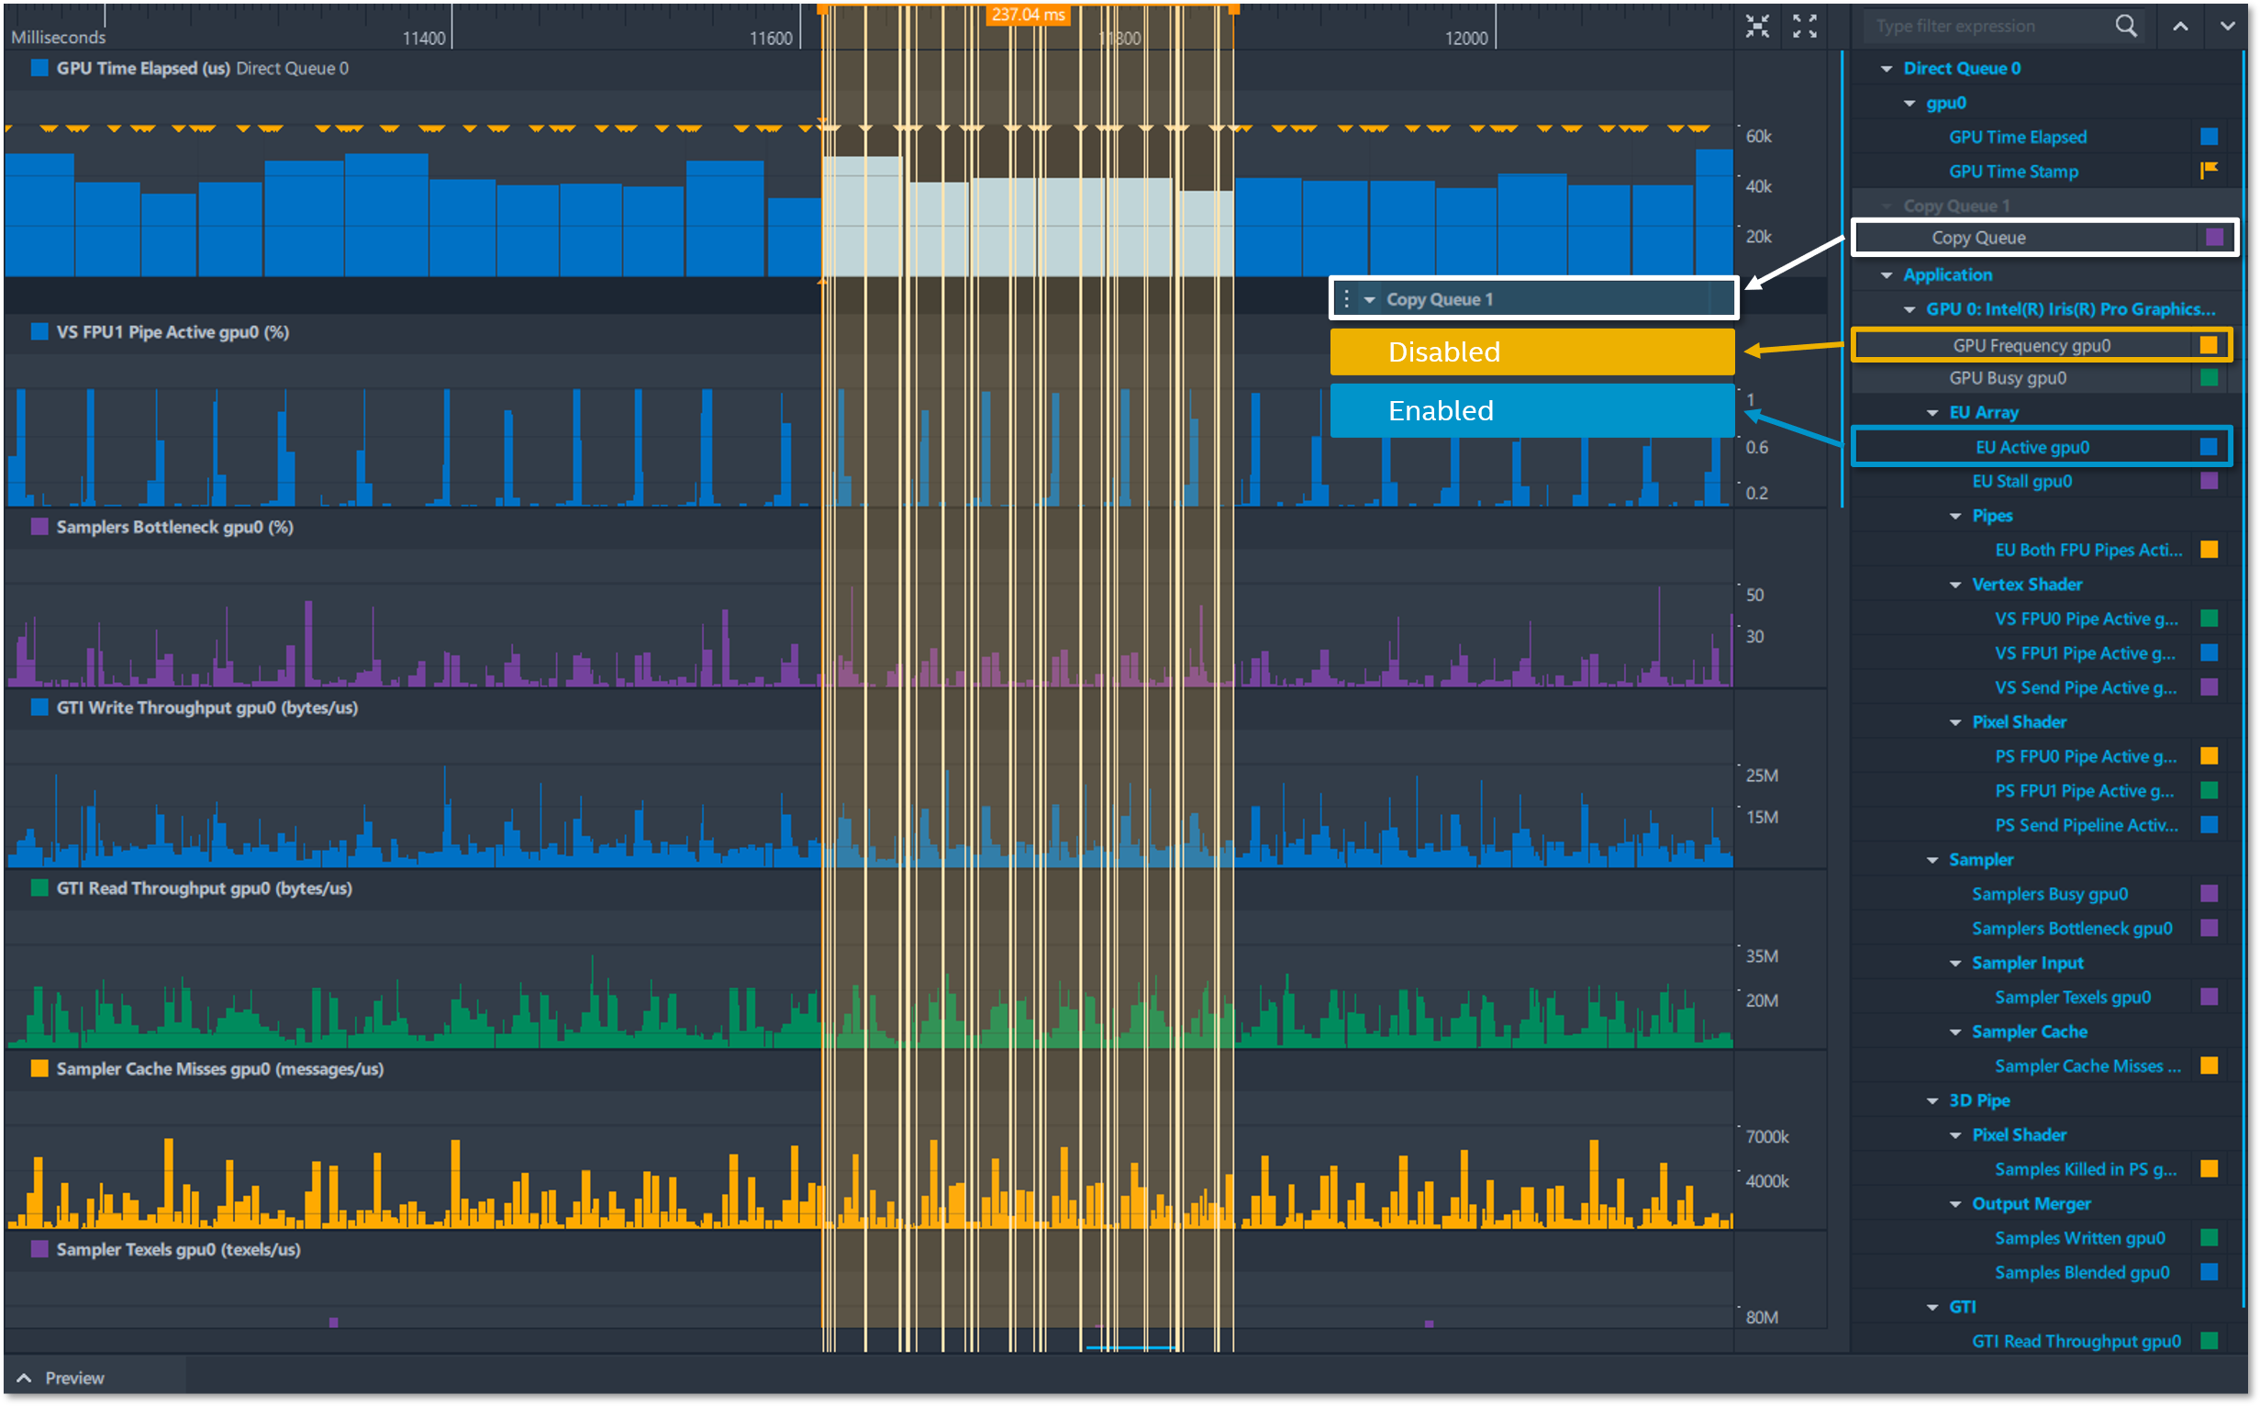Click the Preview panel up-arrow icon
The image size is (2260, 1406).
(24, 1378)
